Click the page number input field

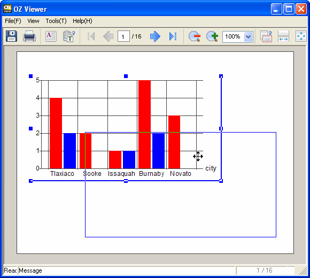point(123,36)
